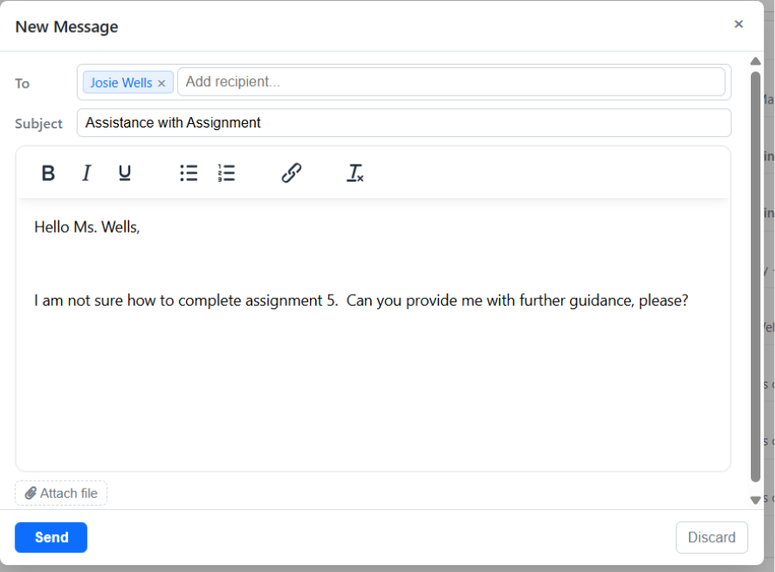Click the sentence about assignment 5
Image resolution: width=775 pixels, height=572 pixels.
click(361, 301)
